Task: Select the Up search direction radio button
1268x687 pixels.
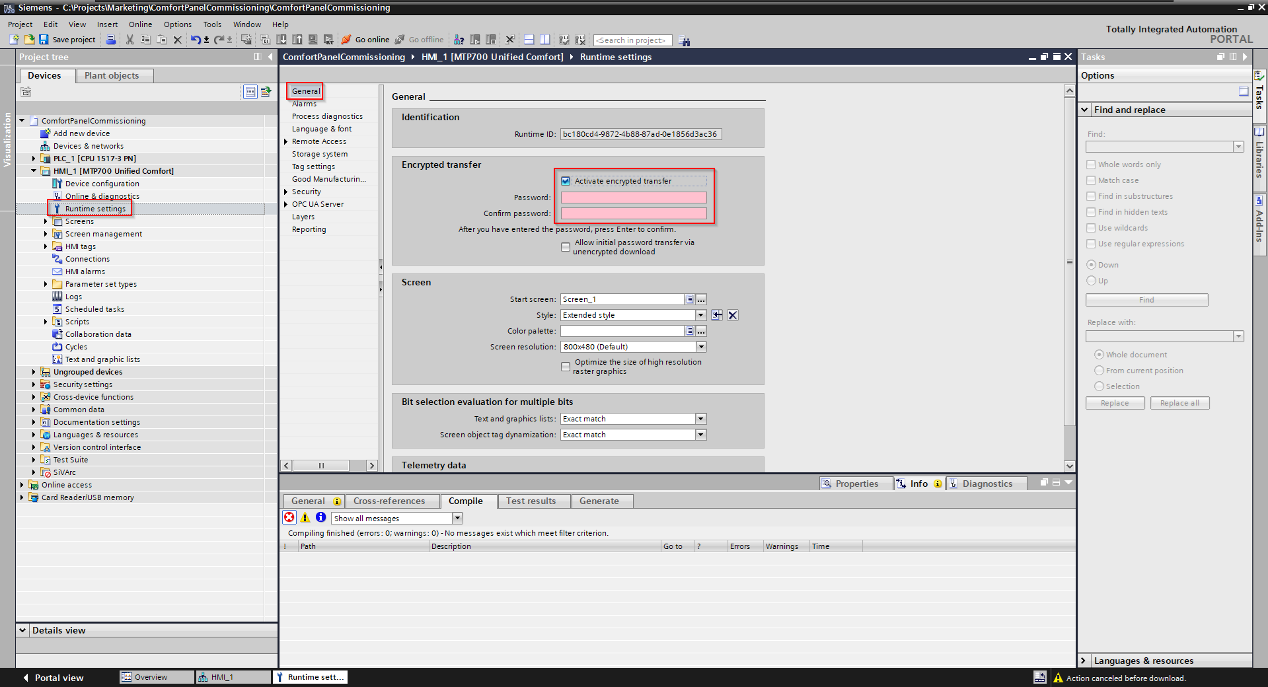Action: coord(1091,281)
